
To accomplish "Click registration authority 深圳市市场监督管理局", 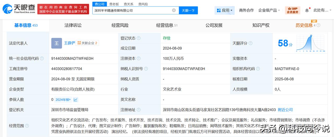I will (x=70, y=110).
